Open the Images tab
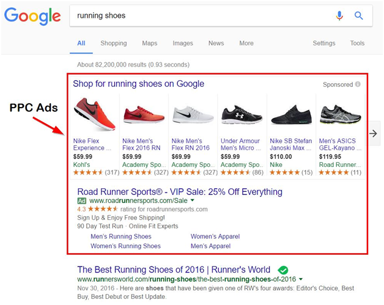 (183, 43)
